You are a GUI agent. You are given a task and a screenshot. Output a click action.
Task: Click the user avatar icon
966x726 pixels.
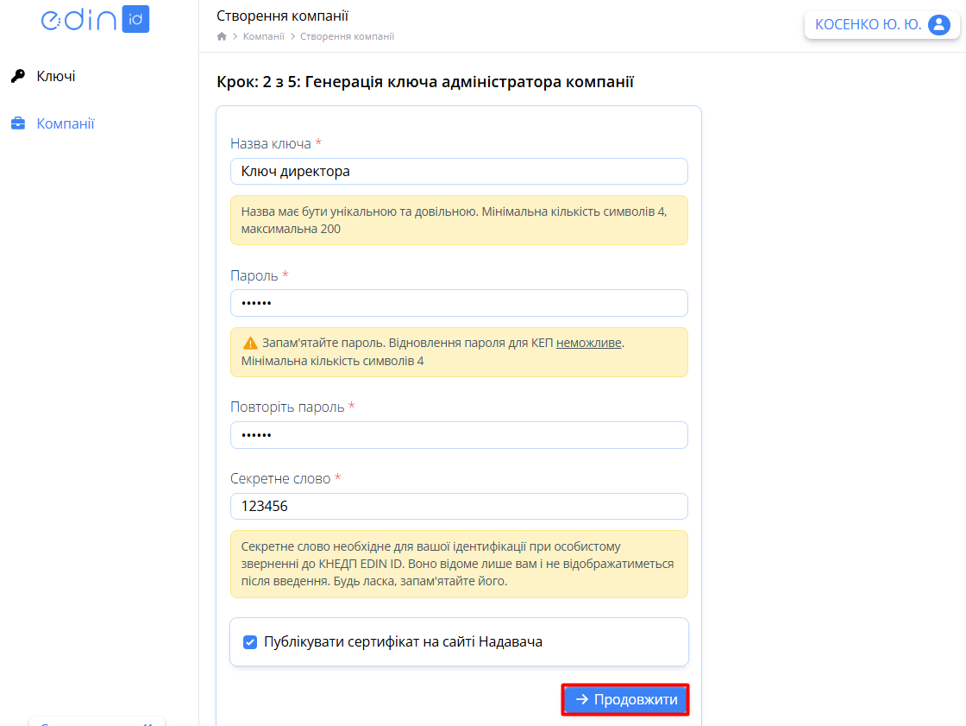938,25
